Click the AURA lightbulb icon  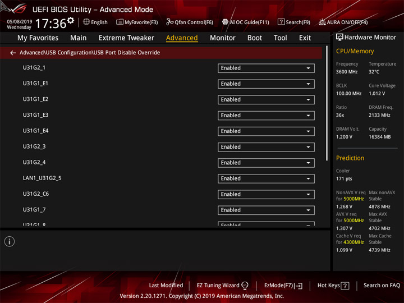point(322,22)
